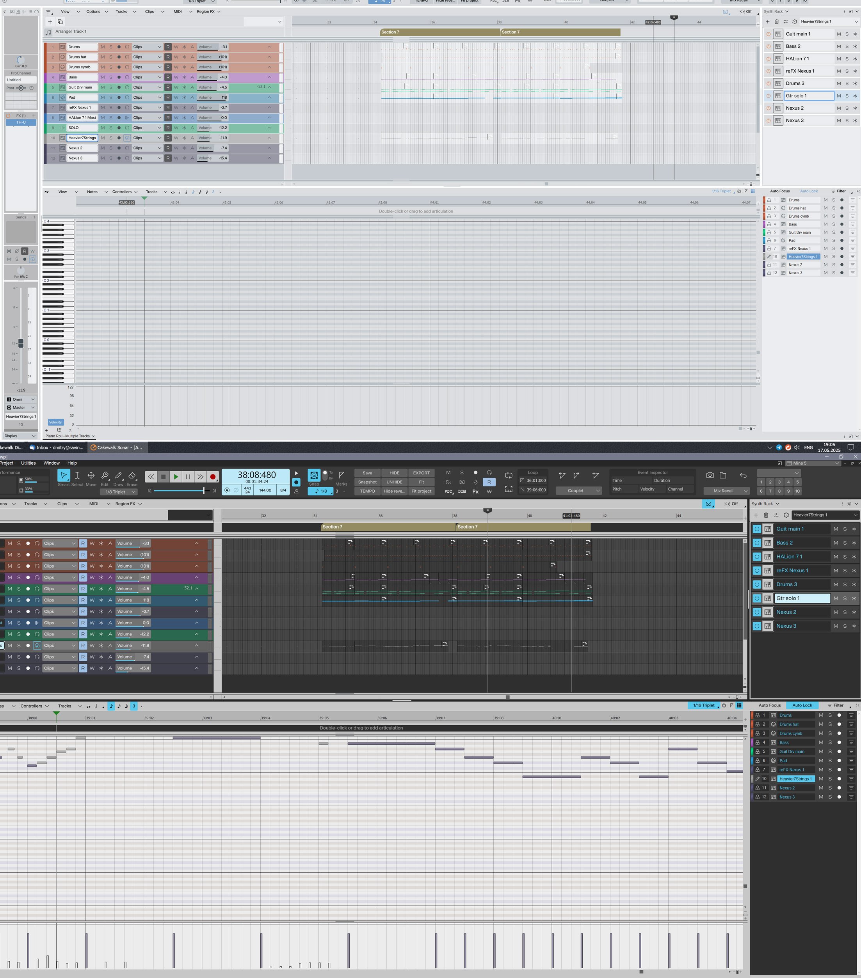Select the Smart tool in lower window

pos(63,476)
